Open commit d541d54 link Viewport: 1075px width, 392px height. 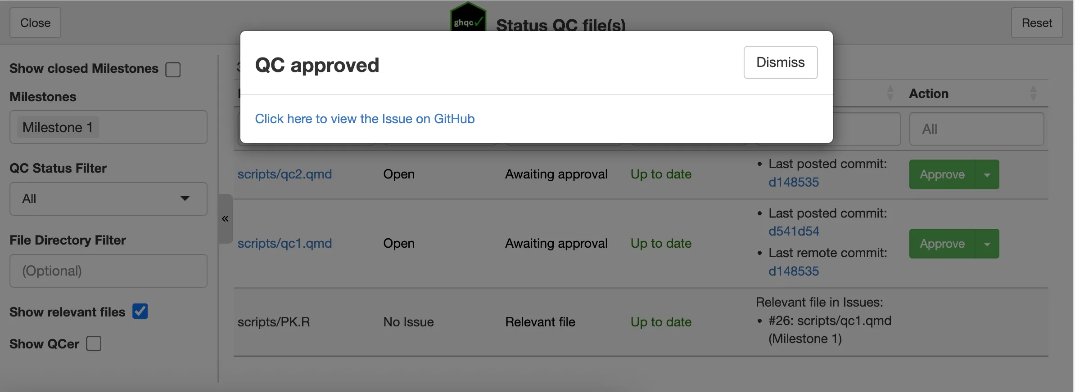click(794, 232)
